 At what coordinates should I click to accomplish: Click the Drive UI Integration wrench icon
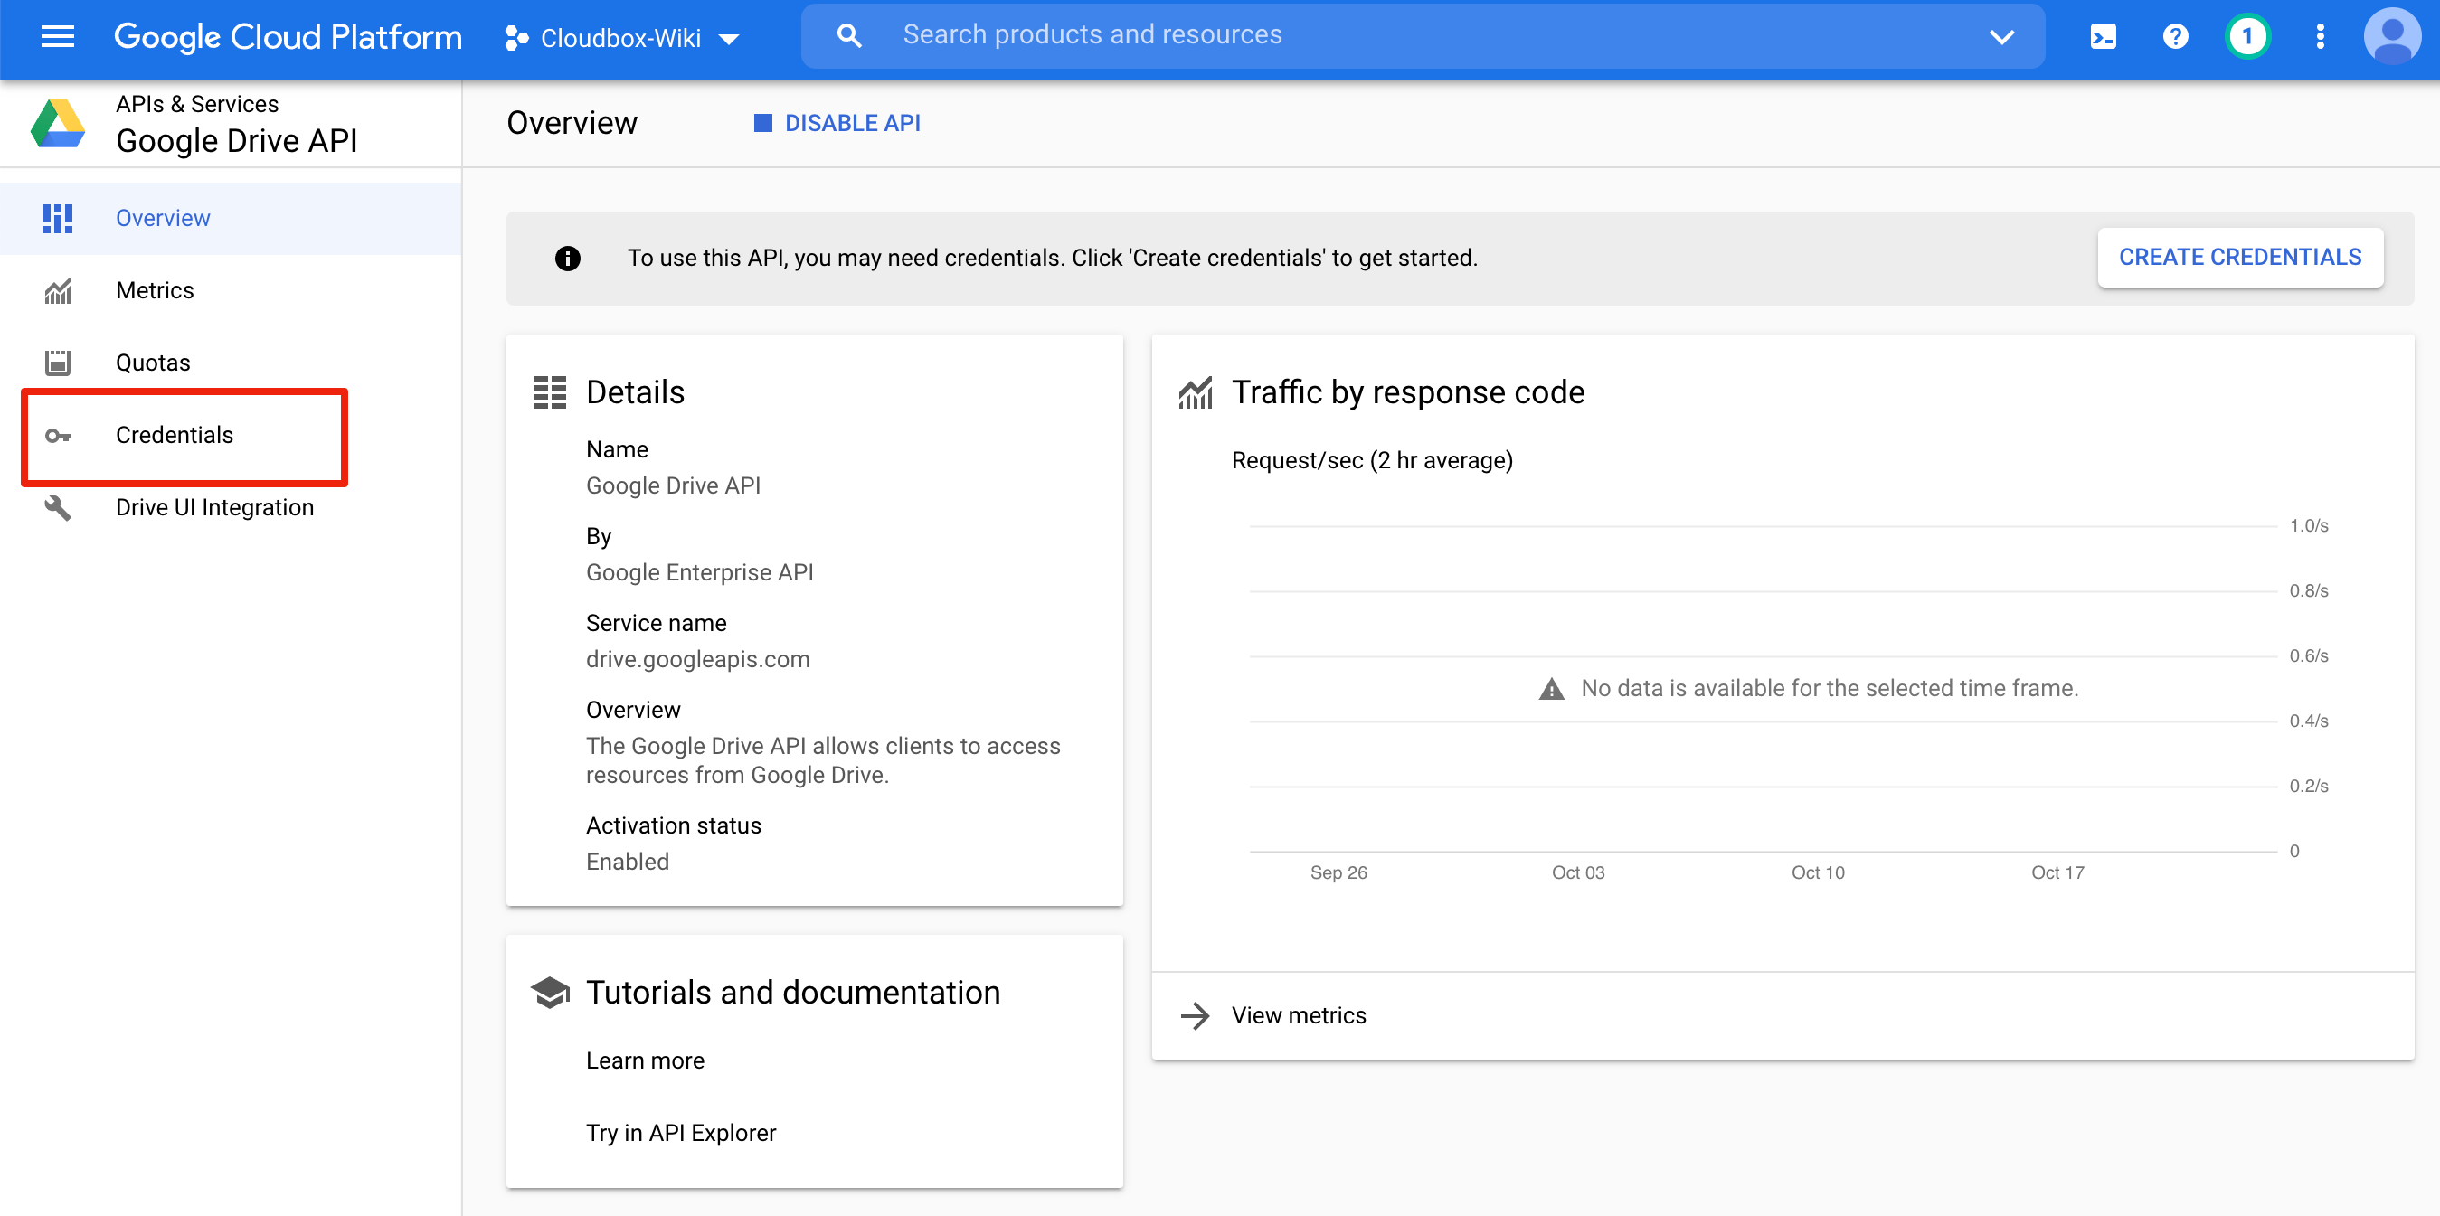[x=58, y=509]
